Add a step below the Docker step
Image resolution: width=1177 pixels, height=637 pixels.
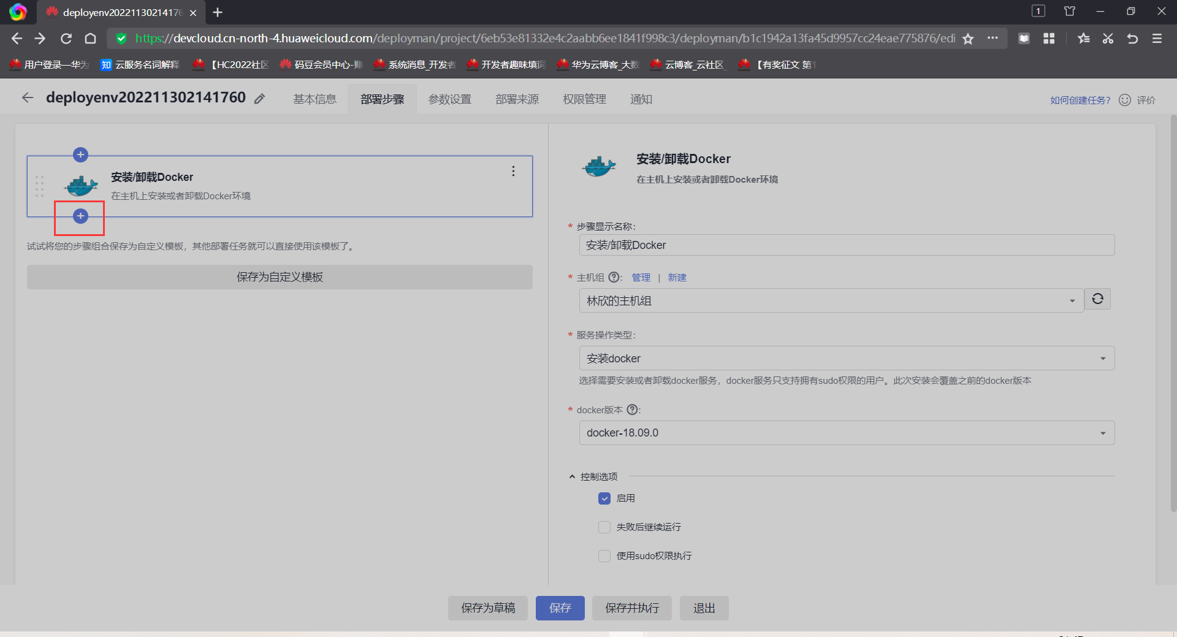[80, 216]
